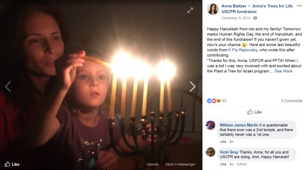Image resolution: width=305 pixels, height=170 pixels.
Task: Go to next photo arrow
Action: (x=192, y=86)
